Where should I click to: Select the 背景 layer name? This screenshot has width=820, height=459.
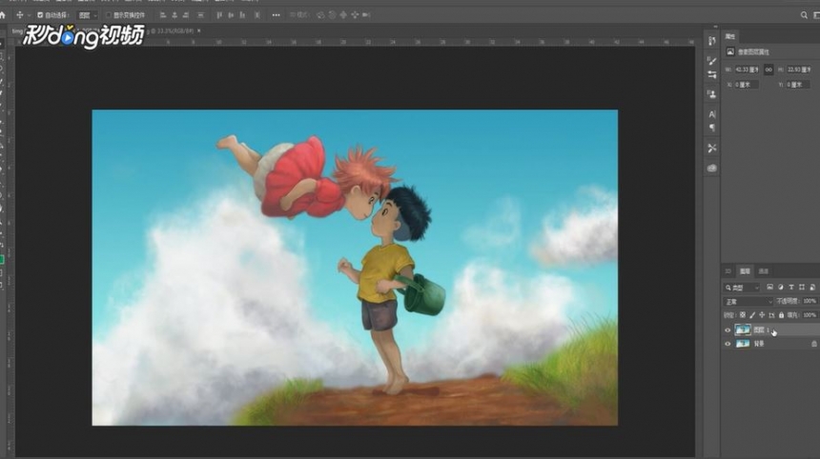click(759, 344)
